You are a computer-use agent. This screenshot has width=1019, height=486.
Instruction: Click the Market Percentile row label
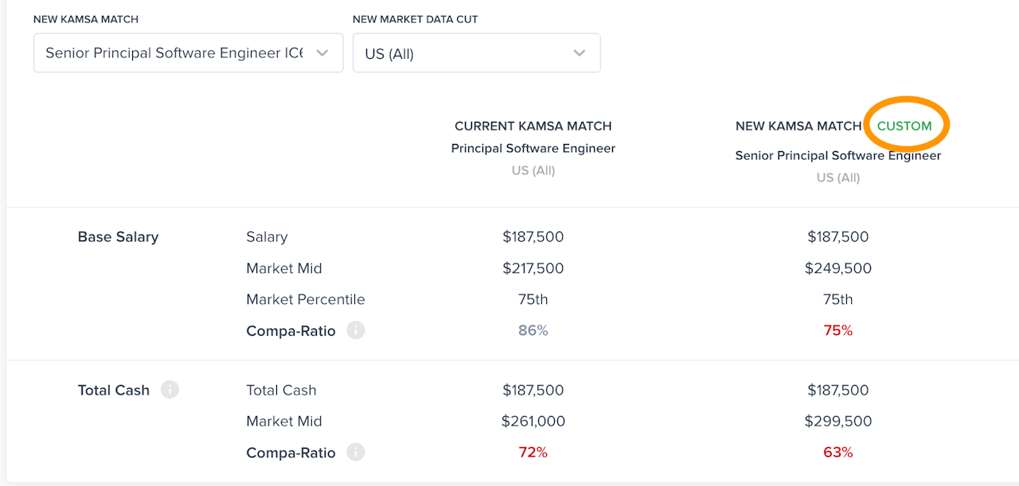305,299
